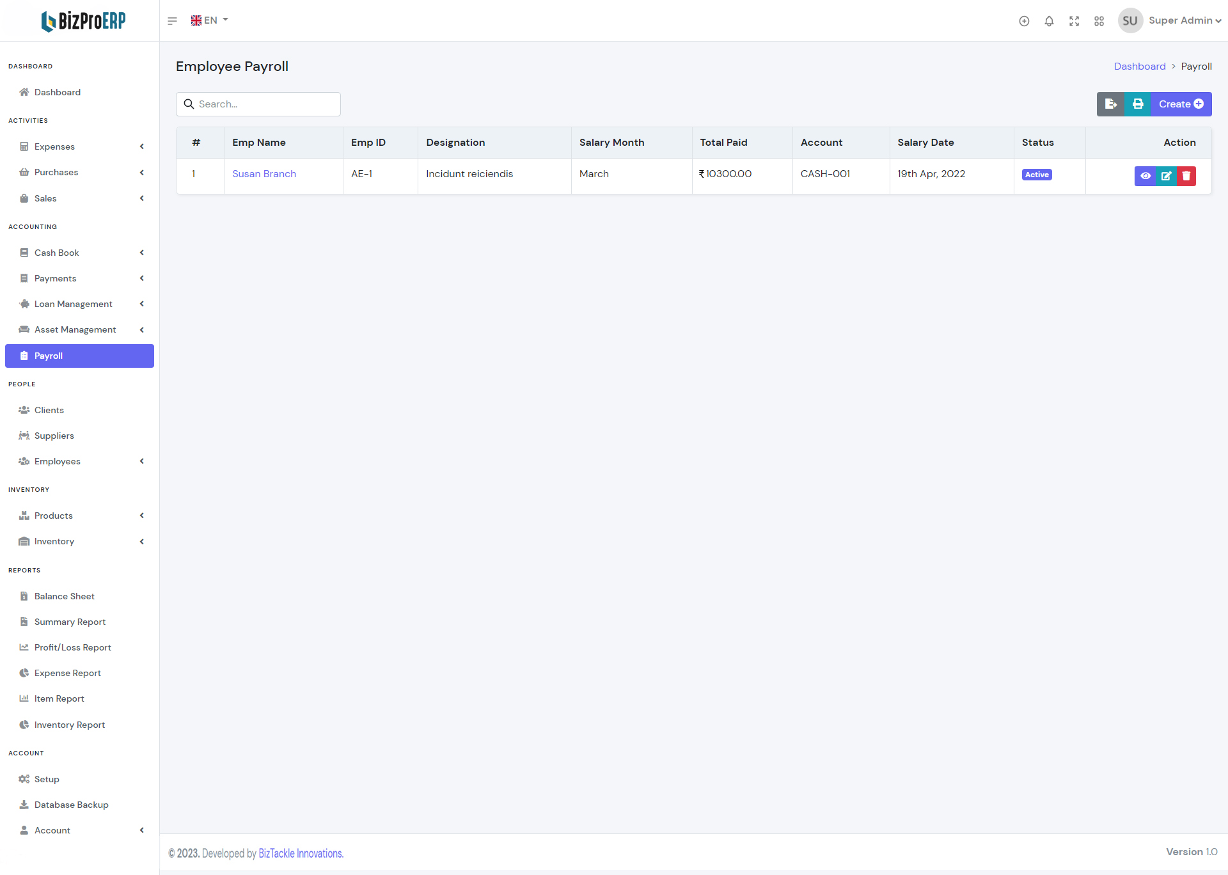1228x875 pixels.
Task: Click the print icon button
Action: (1138, 104)
